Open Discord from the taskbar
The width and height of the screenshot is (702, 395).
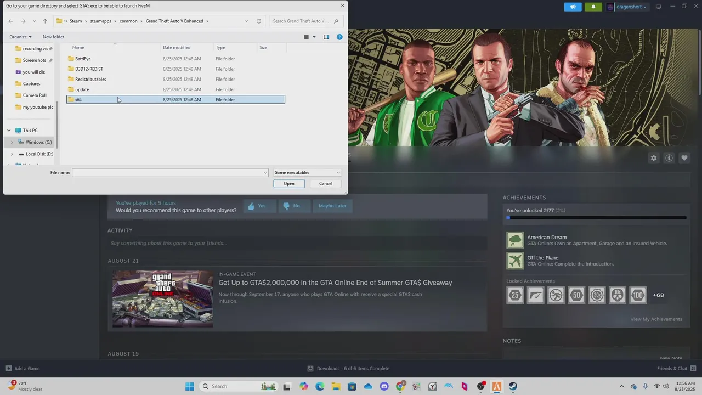[384, 386]
